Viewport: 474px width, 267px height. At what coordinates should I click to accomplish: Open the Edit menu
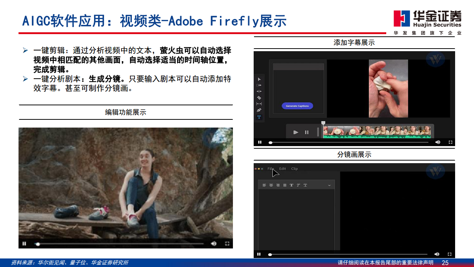[x=283, y=169]
